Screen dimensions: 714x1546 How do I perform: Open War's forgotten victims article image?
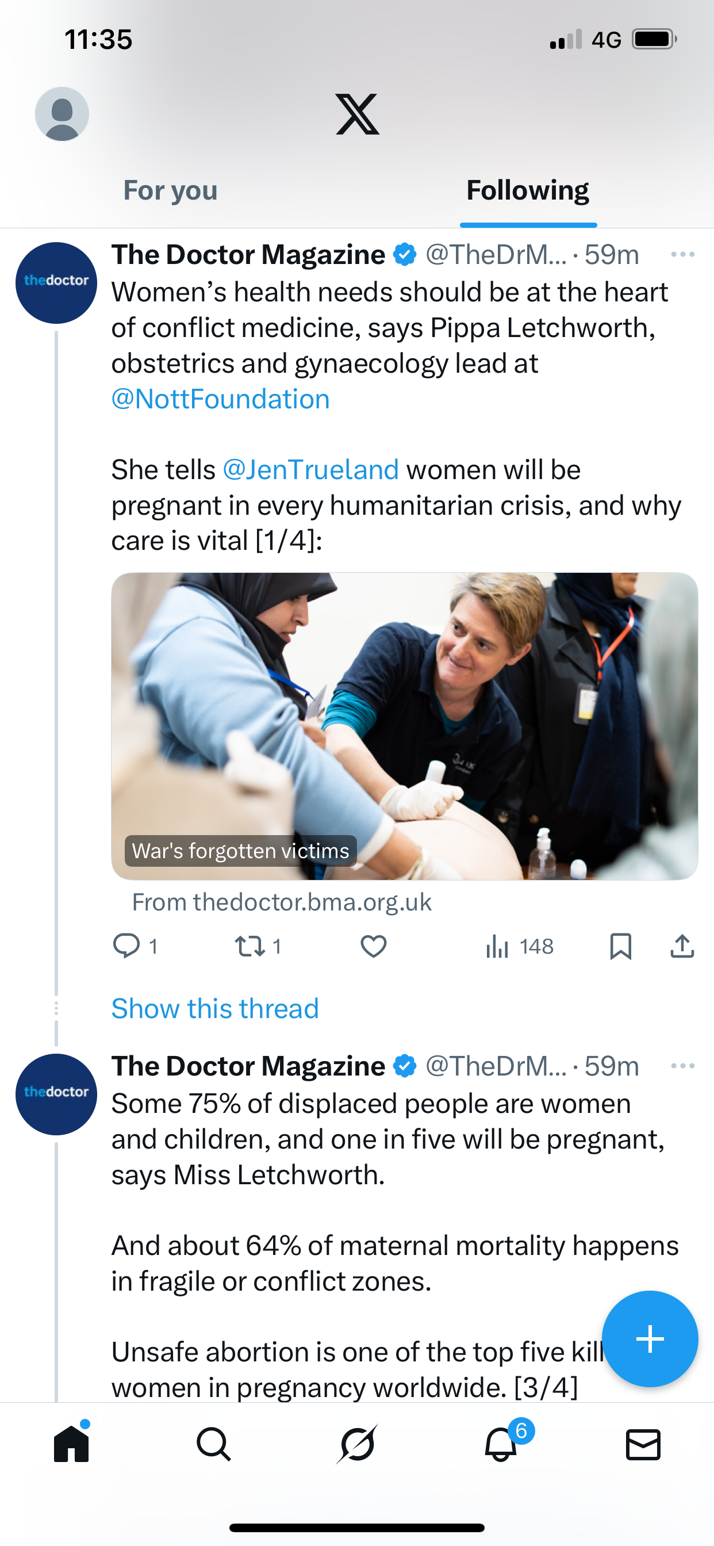pos(404,726)
